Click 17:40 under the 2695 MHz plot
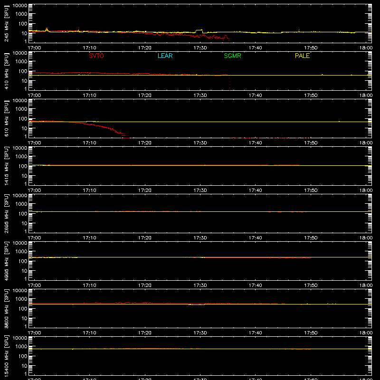The width and height of the screenshot is (380, 380). click(x=255, y=238)
